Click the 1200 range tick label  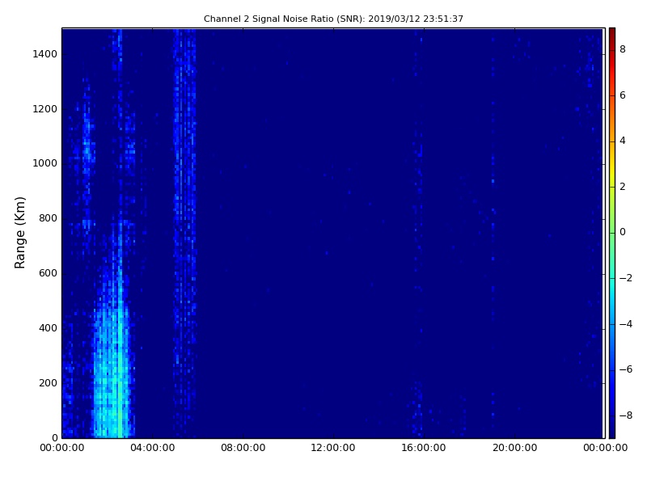click(x=45, y=109)
